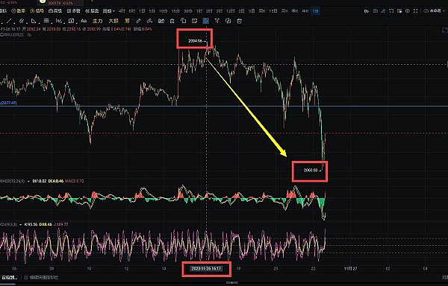The height and width of the screenshot is (286, 448).
Task: Enter fullscreen chart mode
Action: [x=416, y=11]
